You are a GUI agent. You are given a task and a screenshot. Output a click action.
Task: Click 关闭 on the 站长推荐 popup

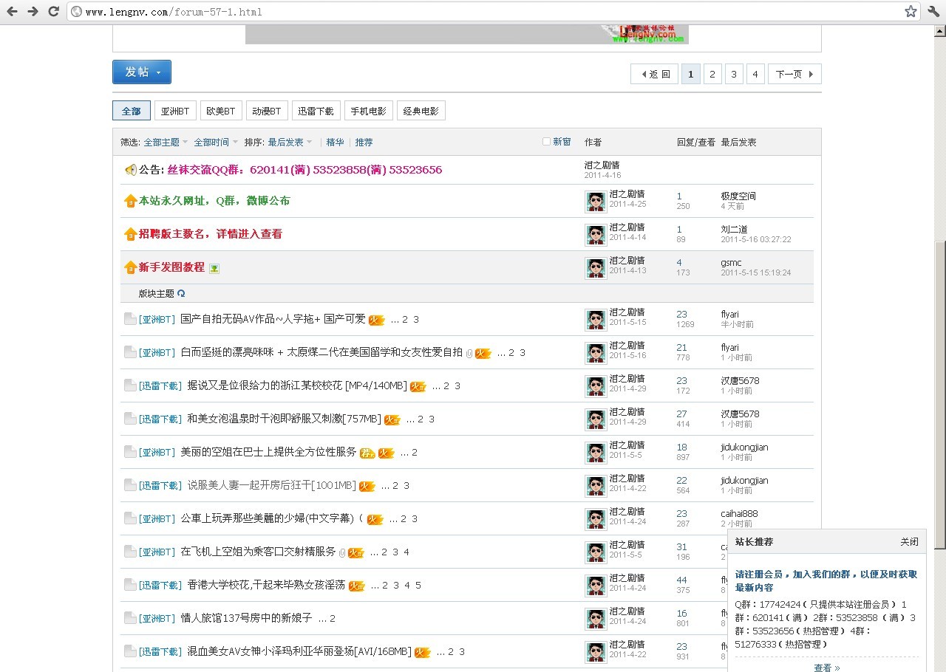[909, 541]
